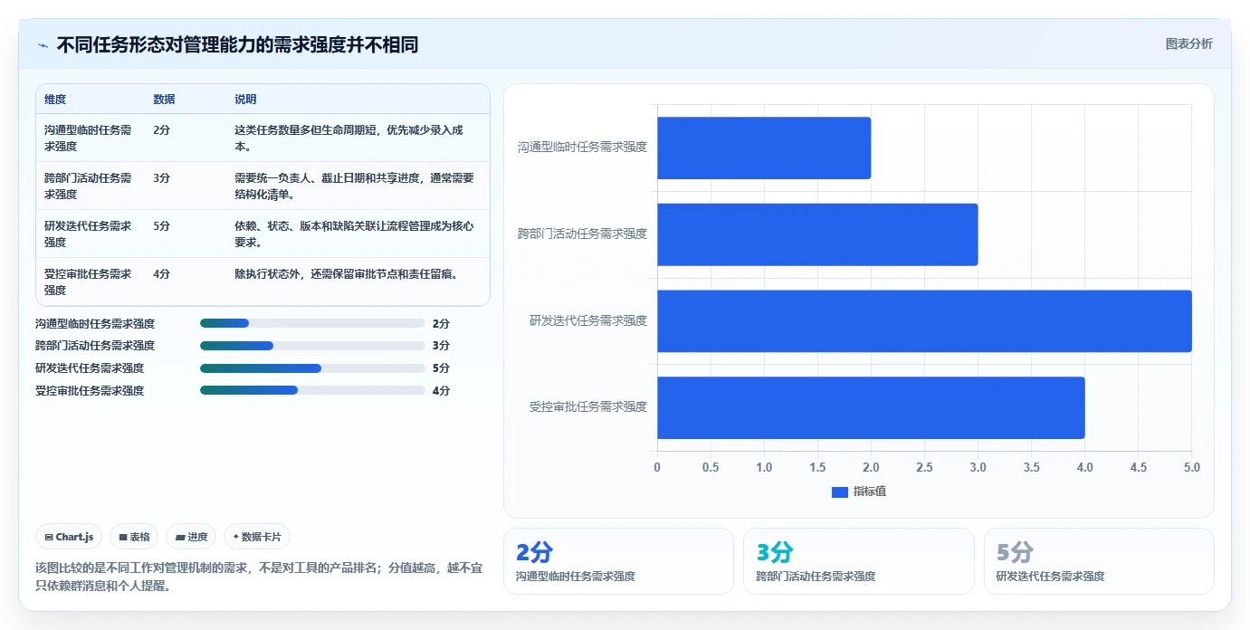
Task: Click table cell 研发迭代任务需求强度
Action: click(88, 234)
